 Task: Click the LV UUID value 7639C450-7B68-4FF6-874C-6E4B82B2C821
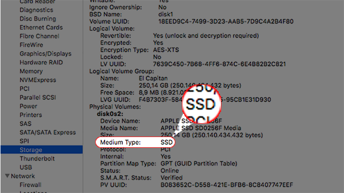(220, 64)
